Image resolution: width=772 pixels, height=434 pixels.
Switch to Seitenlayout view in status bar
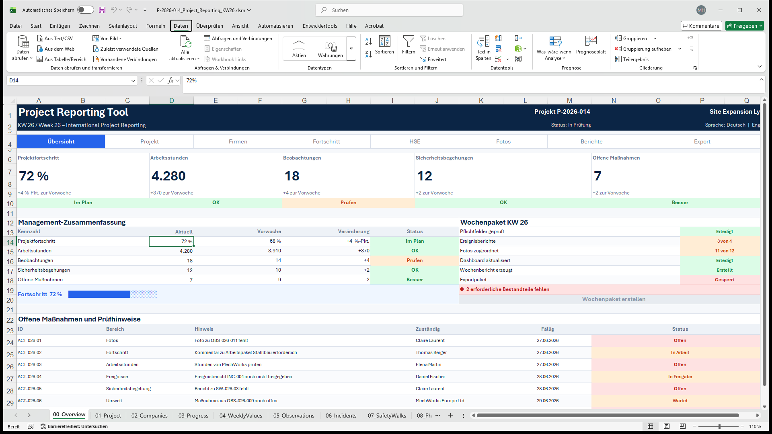click(x=667, y=426)
